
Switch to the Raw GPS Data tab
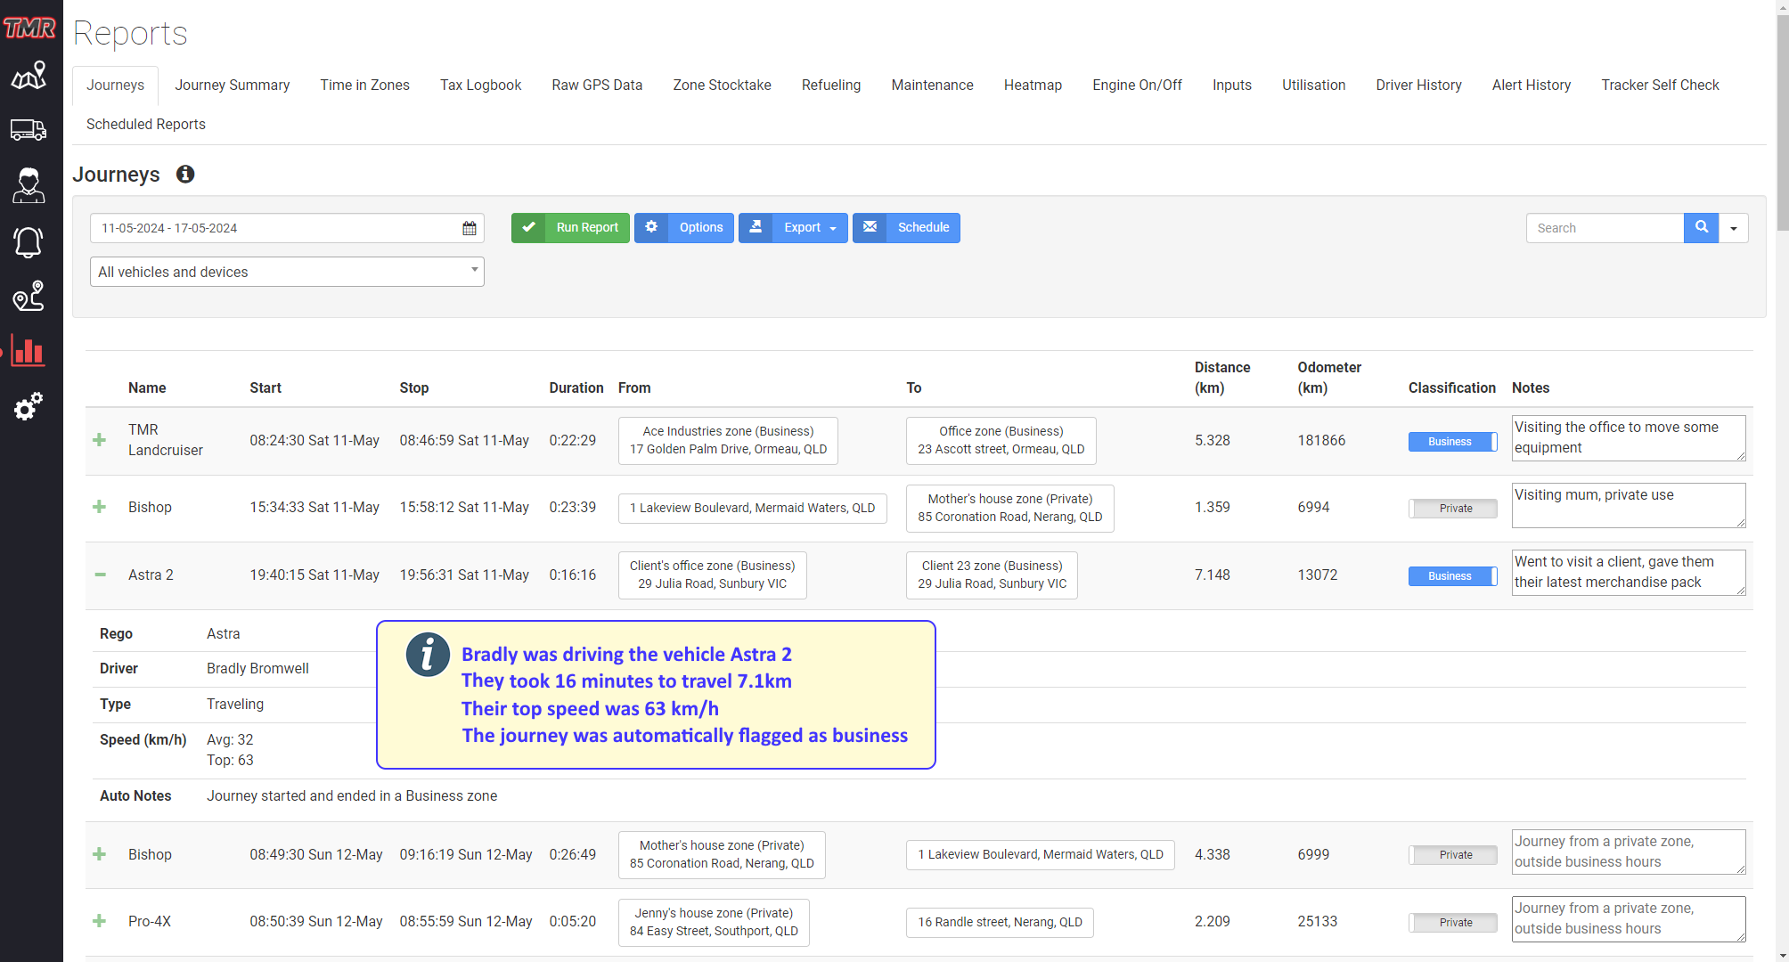coord(597,86)
